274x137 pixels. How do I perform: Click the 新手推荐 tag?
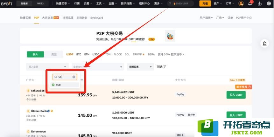(x=243, y=87)
